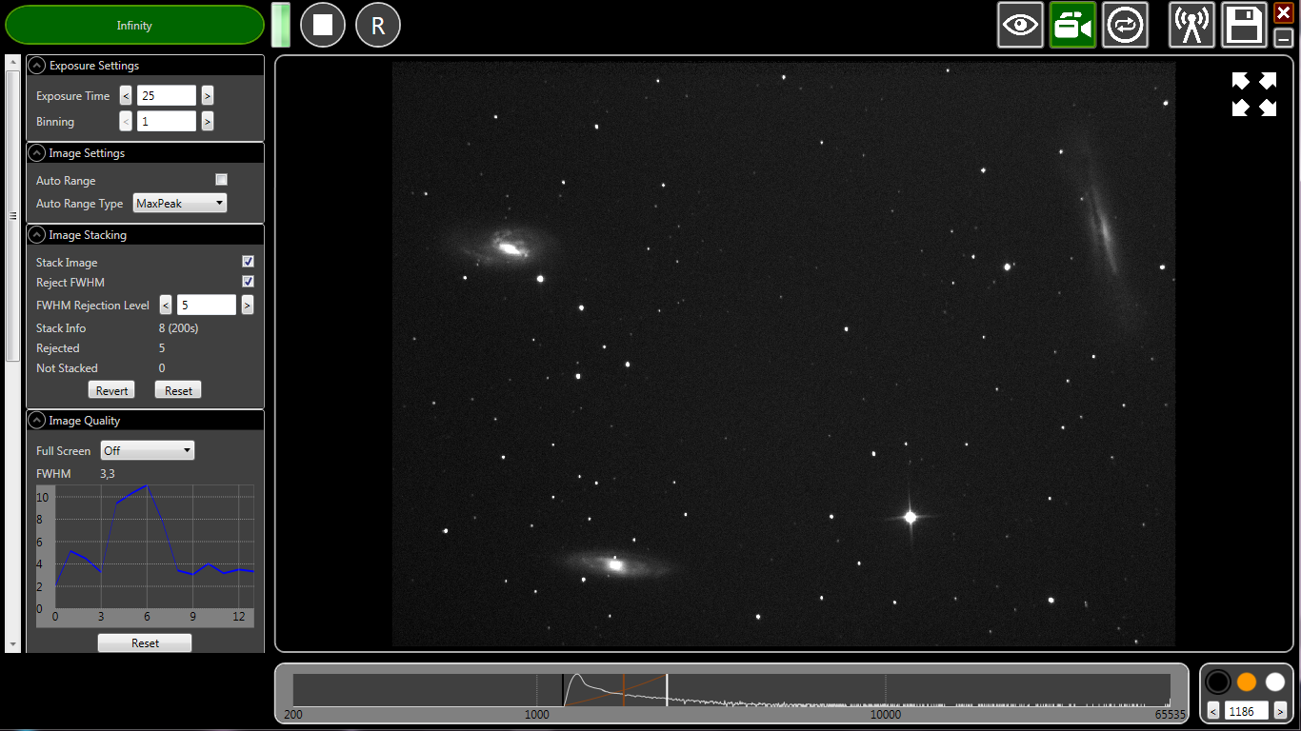Increase the Exposure Time value
This screenshot has height=731, width=1301.
(x=208, y=96)
